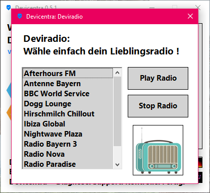Screen dimensions: 210x193
Task: Click the station list scrollbar thumb
Action: [x=118, y=111]
